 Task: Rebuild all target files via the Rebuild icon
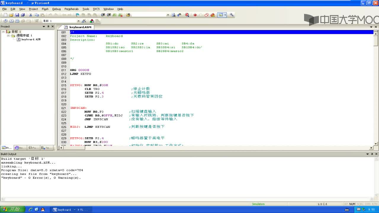coord(17,21)
